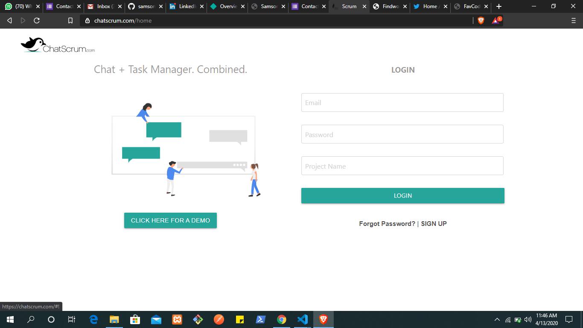The width and height of the screenshot is (583, 328).
Task: Open Brave Rewards triangle icon
Action: click(496, 20)
